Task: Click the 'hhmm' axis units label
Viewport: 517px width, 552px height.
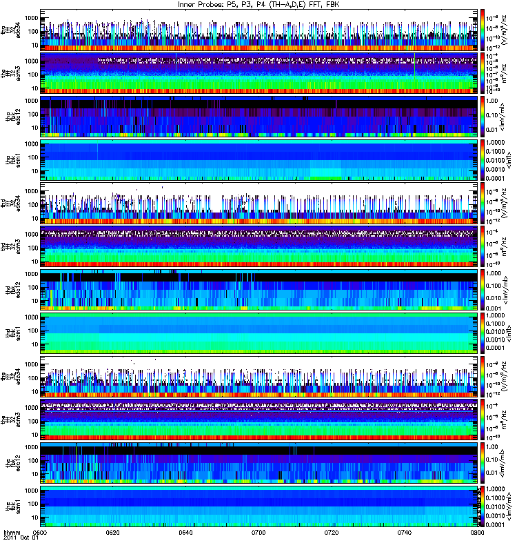Action: (x=12, y=533)
